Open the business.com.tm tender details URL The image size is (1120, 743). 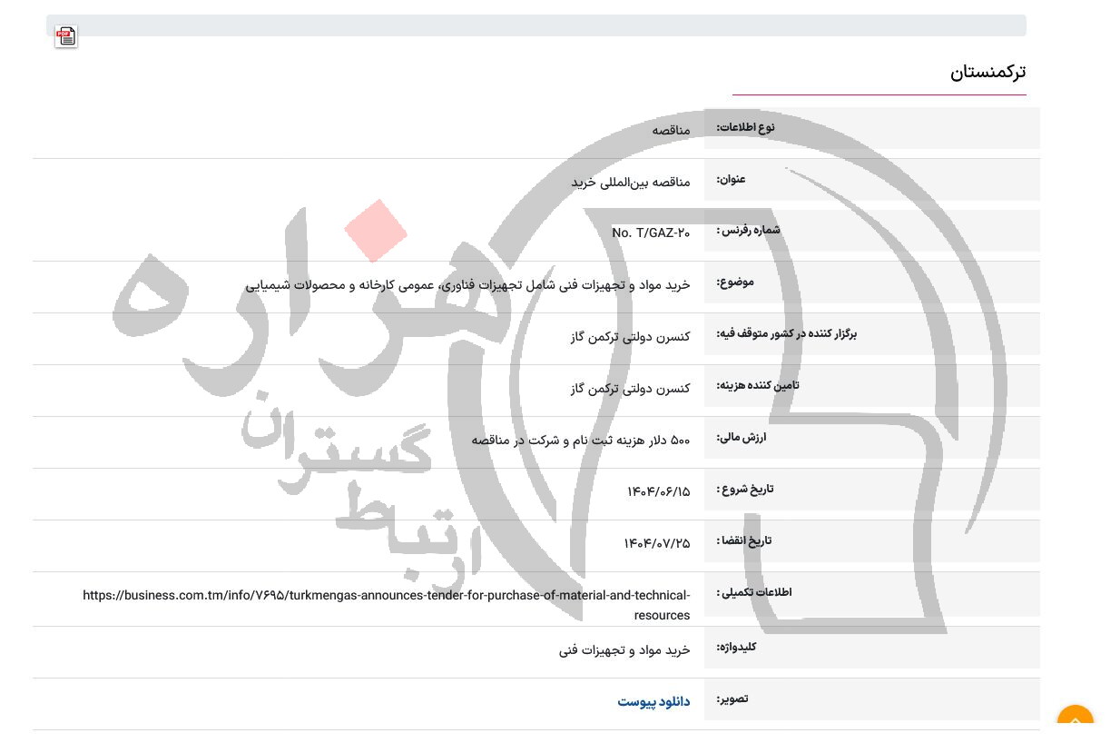click(x=387, y=605)
